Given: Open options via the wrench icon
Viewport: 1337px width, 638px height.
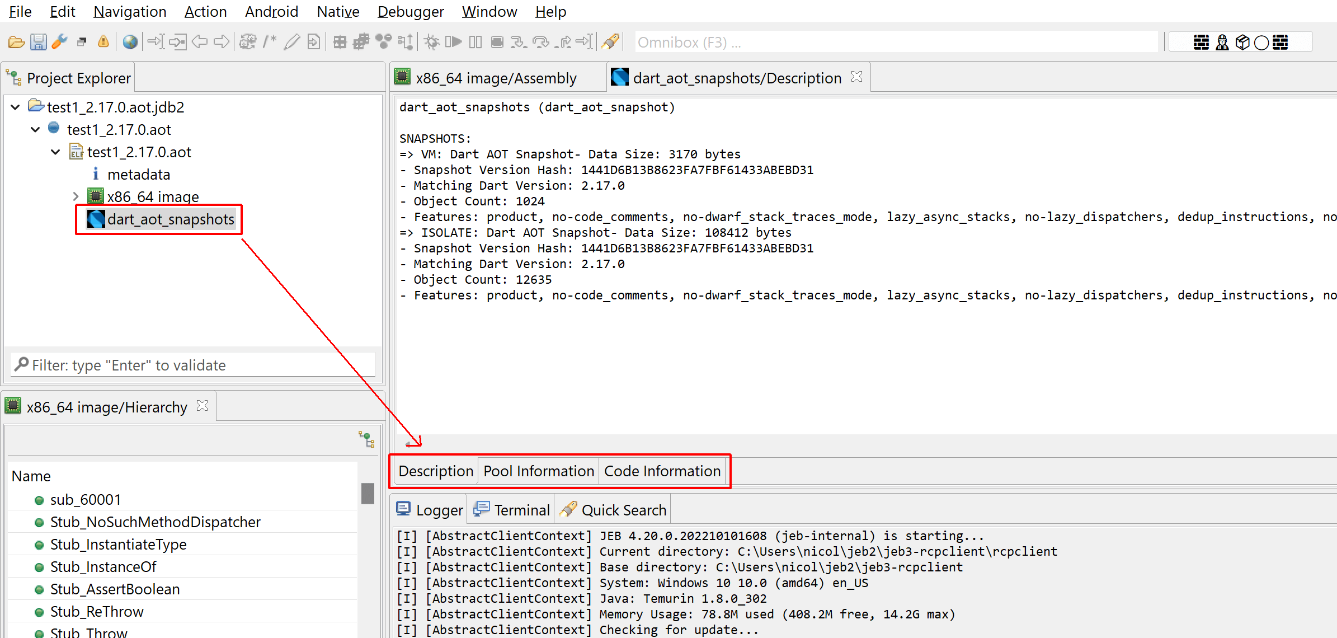Looking at the screenshot, I should pyautogui.click(x=59, y=42).
